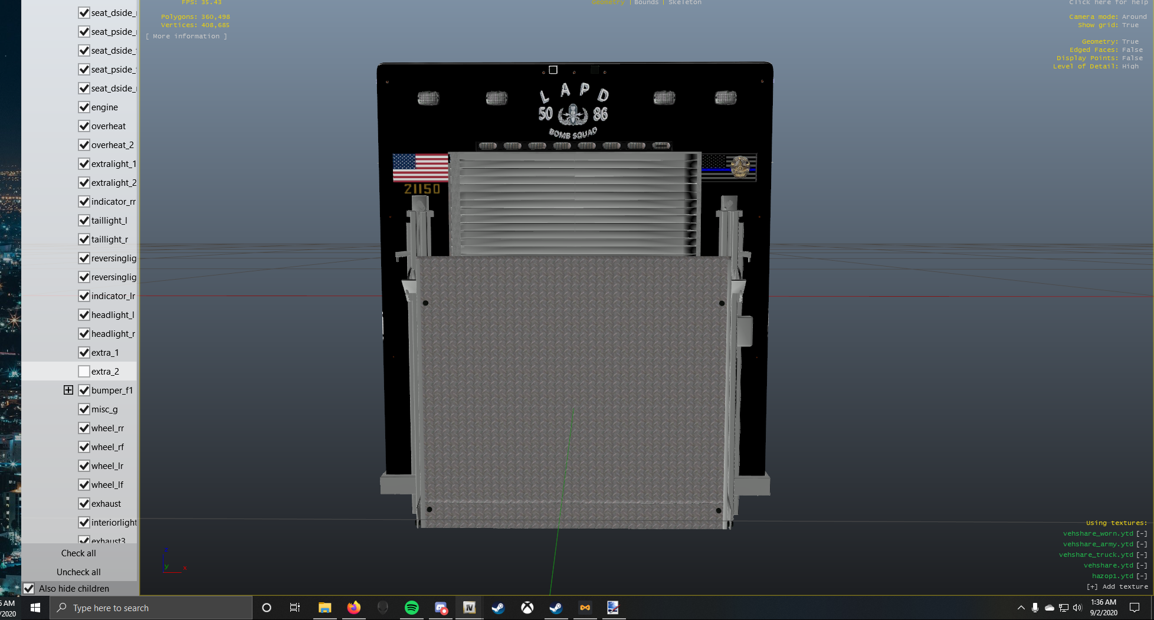Expand More information stats panel
This screenshot has height=620, width=1154.
(x=186, y=37)
